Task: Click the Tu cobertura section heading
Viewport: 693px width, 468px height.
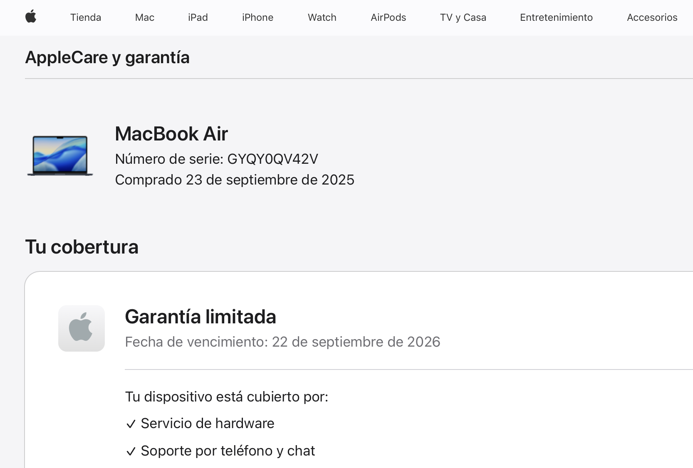Action: (82, 247)
